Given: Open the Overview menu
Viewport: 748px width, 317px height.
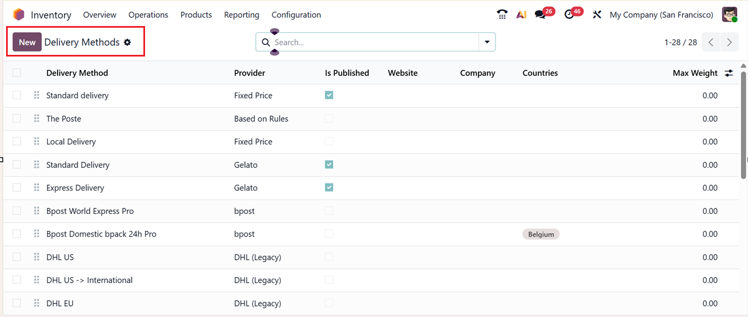Looking at the screenshot, I should [x=100, y=15].
